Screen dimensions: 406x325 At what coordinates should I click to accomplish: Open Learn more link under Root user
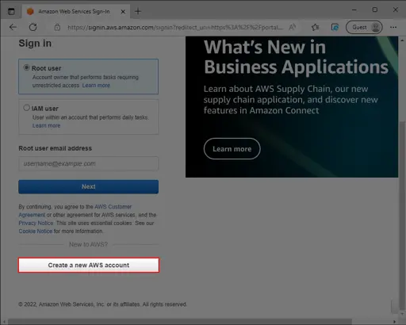point(96,86)
